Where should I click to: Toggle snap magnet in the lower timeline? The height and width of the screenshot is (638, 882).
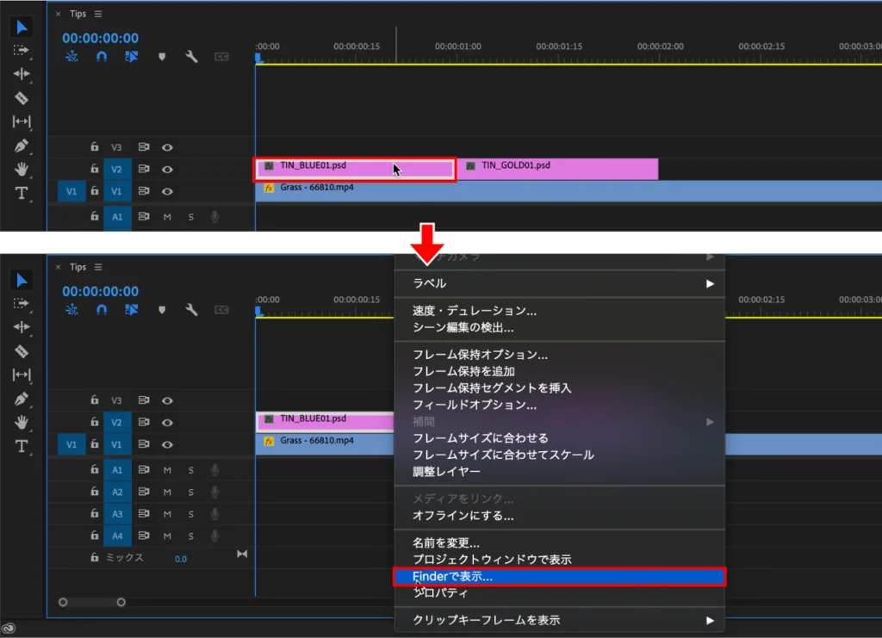102,309
